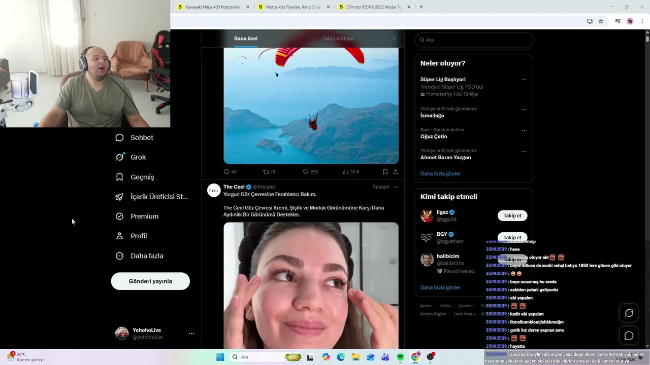
Task: Open the Oğuz Çetin trending topic
Action: tap(434, 136)
